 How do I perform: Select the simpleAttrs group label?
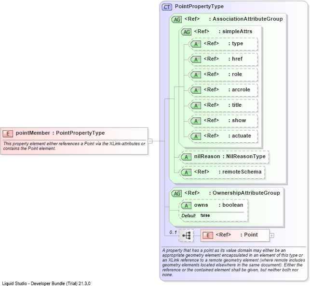[237, 31]
